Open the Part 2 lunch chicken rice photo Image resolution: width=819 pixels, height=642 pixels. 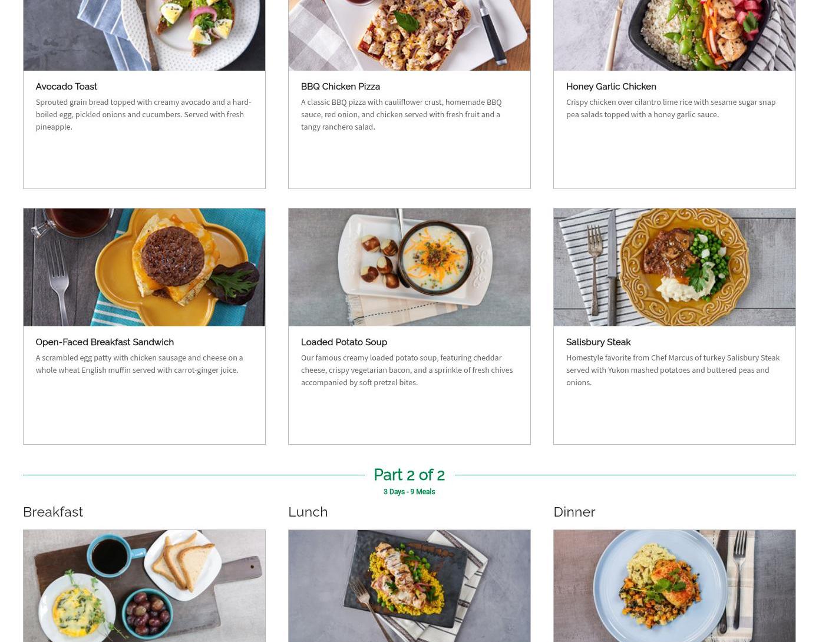point(410,586)
